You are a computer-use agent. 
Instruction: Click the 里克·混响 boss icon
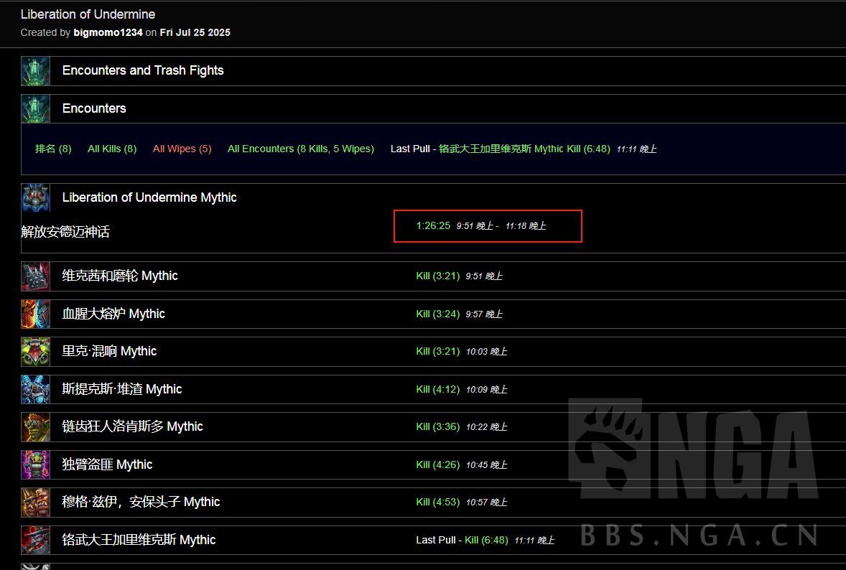click(x=35, y=352)
